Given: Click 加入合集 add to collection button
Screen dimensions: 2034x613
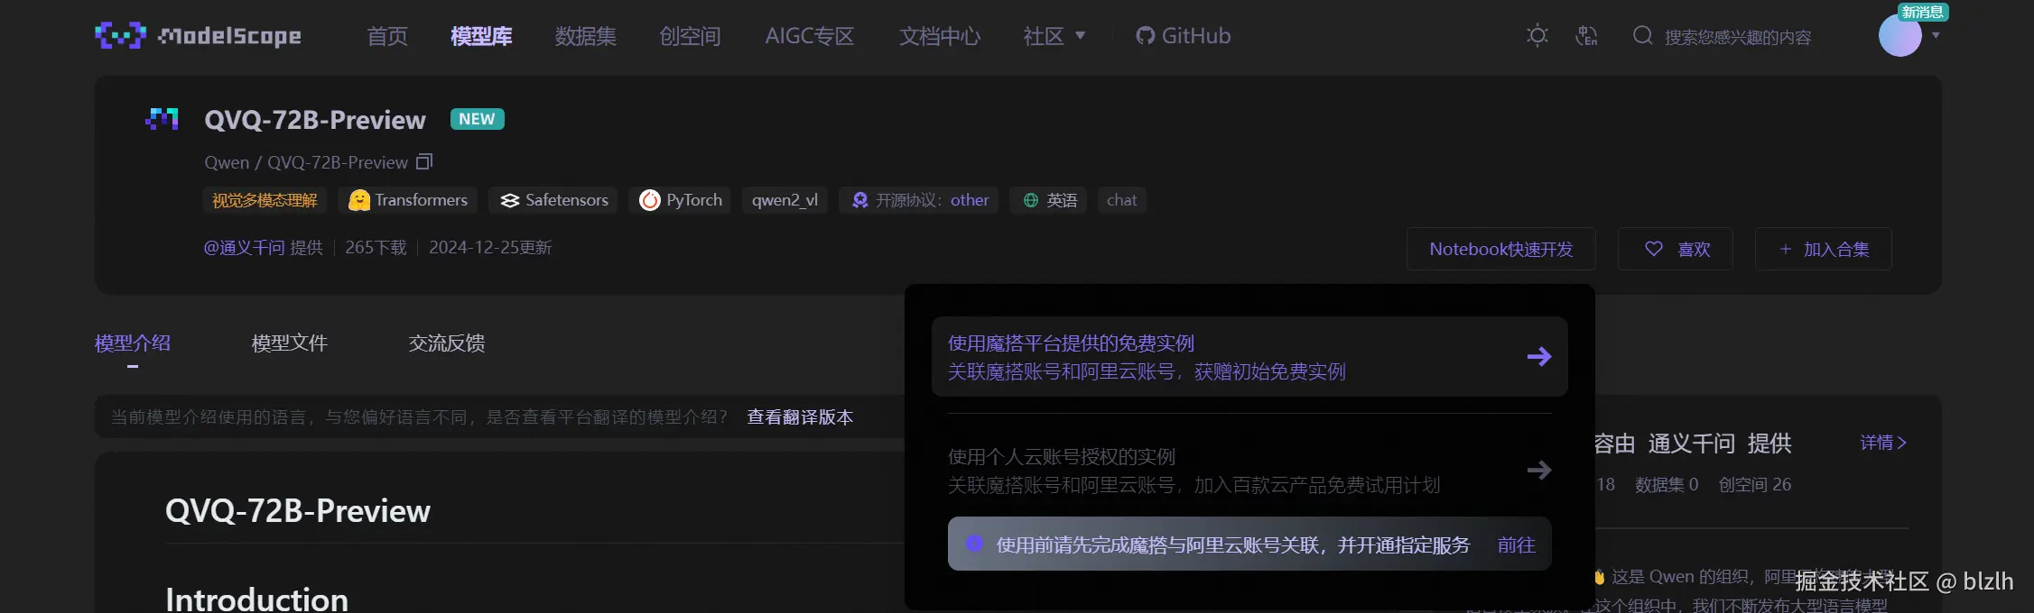Looking at the screenshot, I should (1824, 249).
